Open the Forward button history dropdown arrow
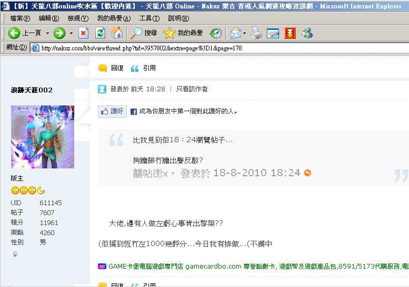This screenshot has height=287, width=409. [x=71, y=33]
